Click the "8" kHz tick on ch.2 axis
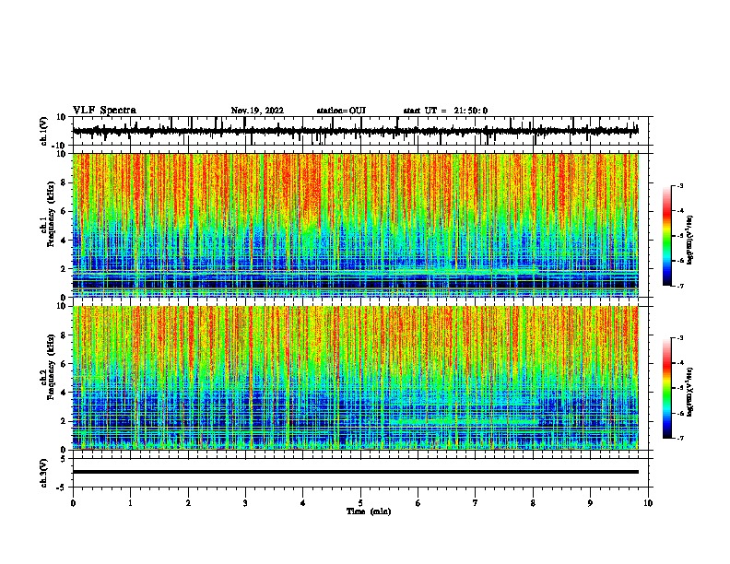This screenshot has width=730, height=564. (64, 335)
